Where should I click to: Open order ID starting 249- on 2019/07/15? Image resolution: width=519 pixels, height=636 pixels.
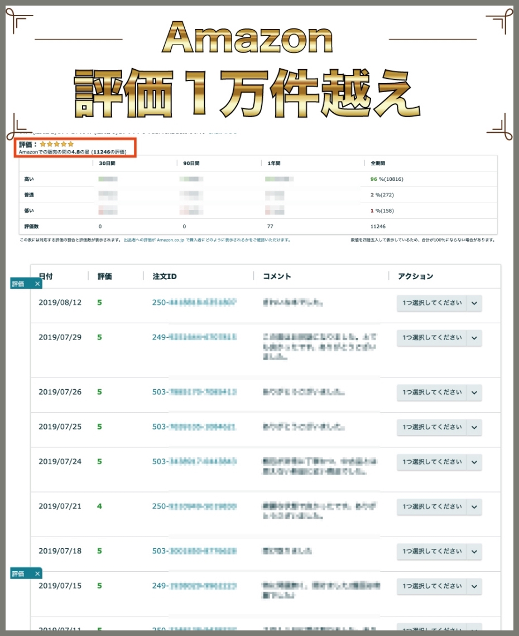(194, 586)
